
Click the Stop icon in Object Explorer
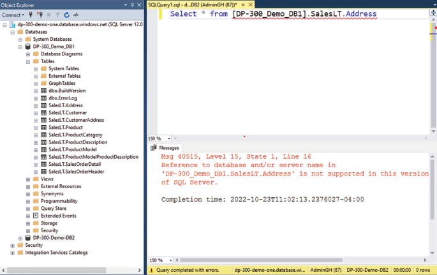(49, 14)
